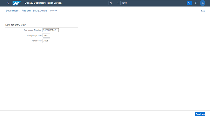Click the Document Number label
Viewport: 210px width, 117px height.
[33, 30]
